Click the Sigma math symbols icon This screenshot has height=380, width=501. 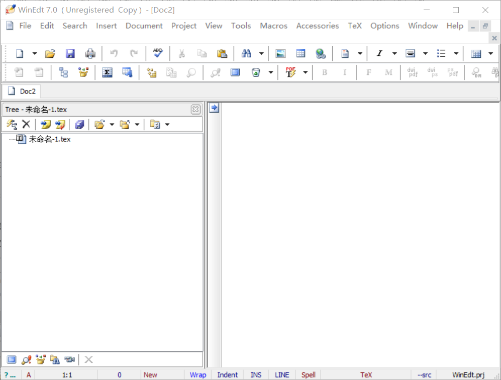(107, 72)
